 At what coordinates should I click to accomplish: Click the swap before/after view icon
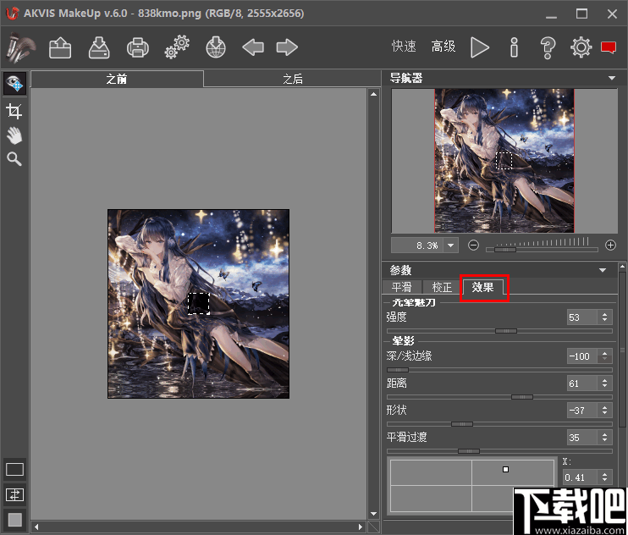click(x=15, y=495)
